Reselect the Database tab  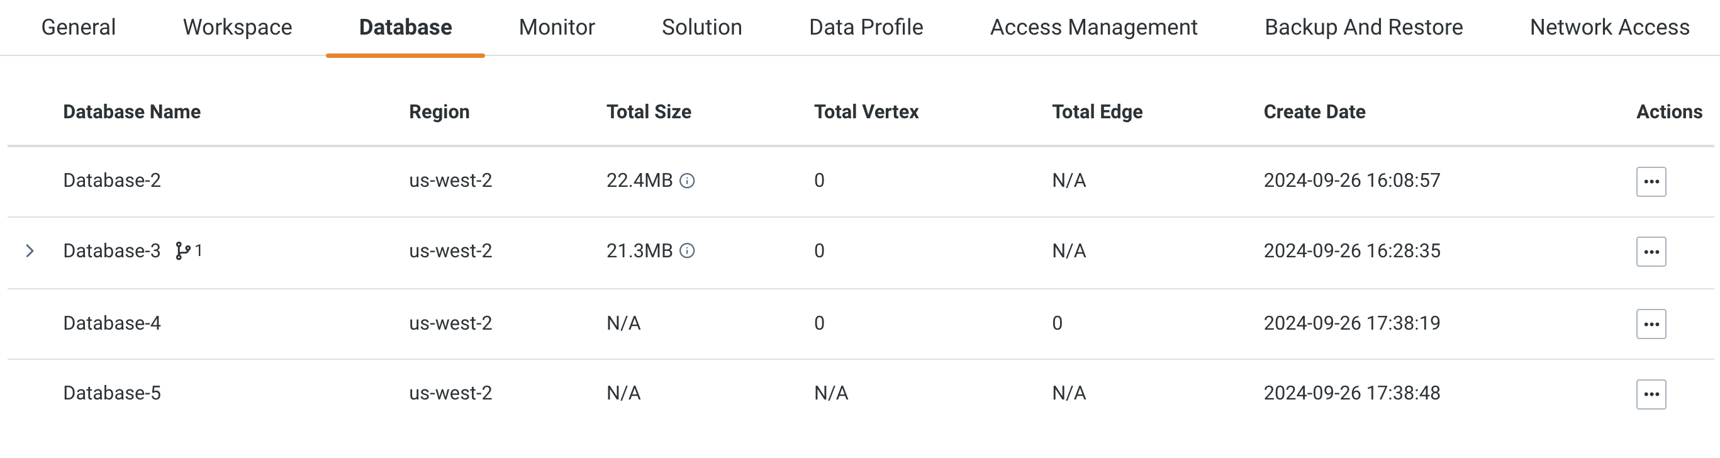pos(405,28)
